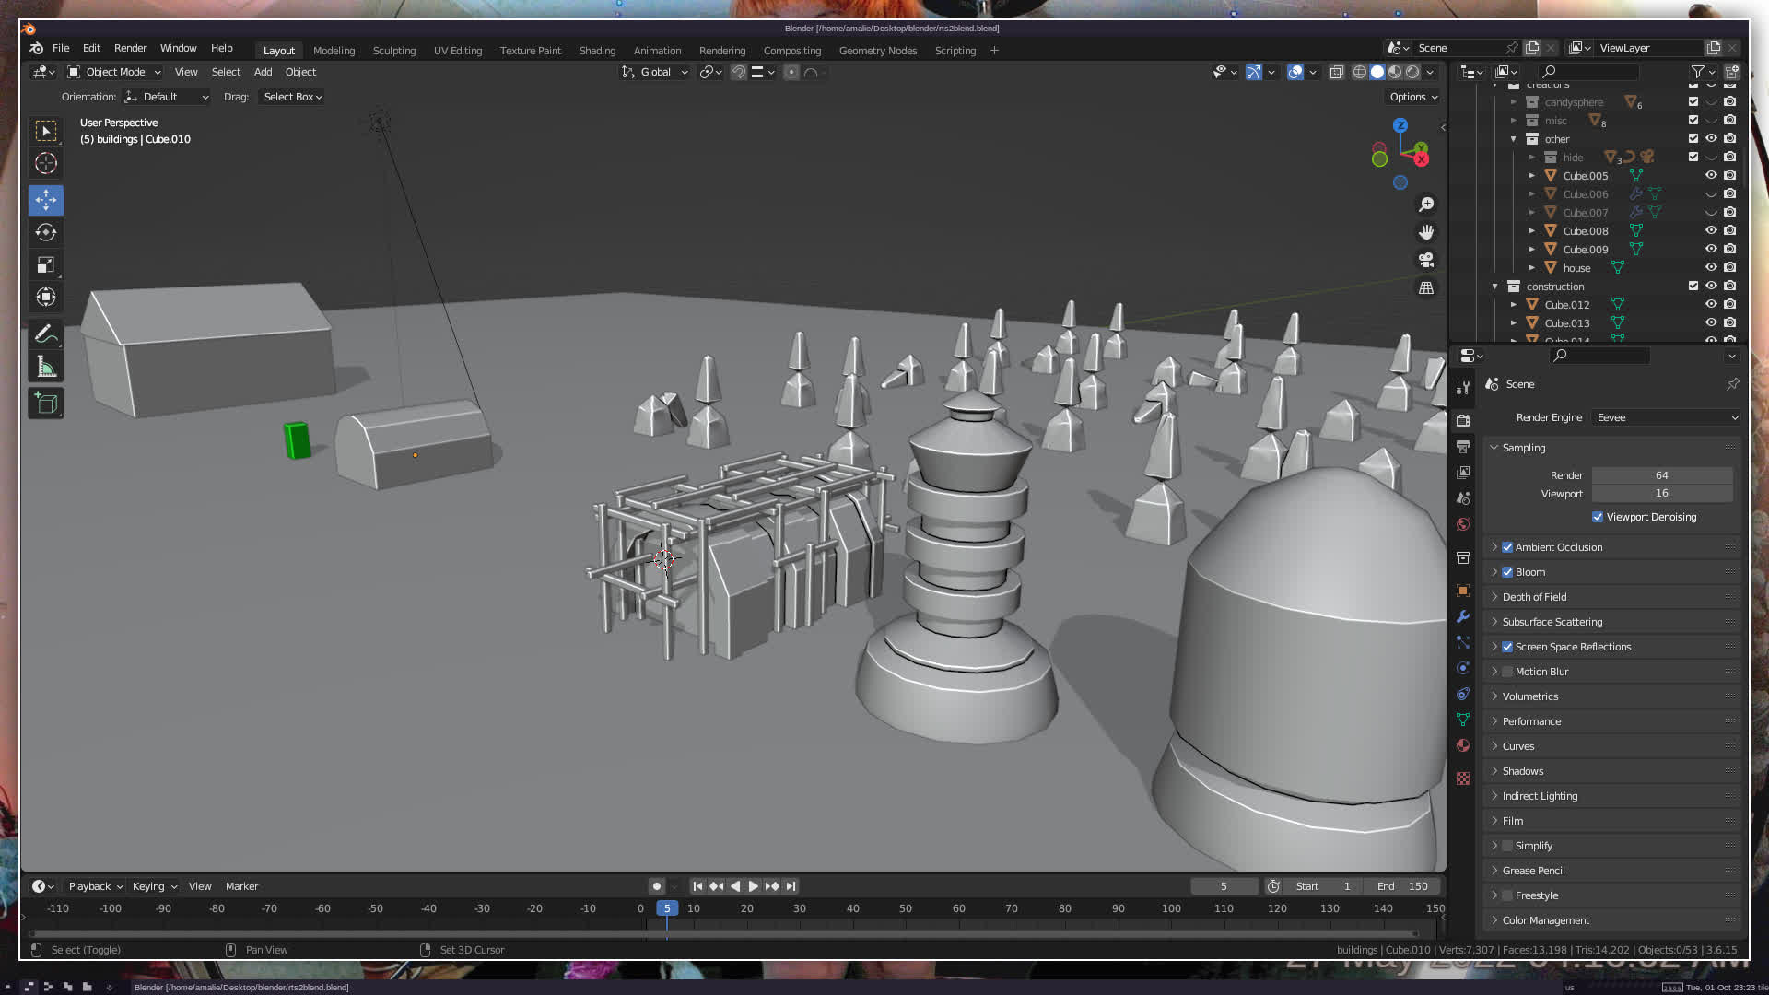This screenshot has height=995, width=1769.
Task: Expand the Shadows panel
Action: point(1522,771)
